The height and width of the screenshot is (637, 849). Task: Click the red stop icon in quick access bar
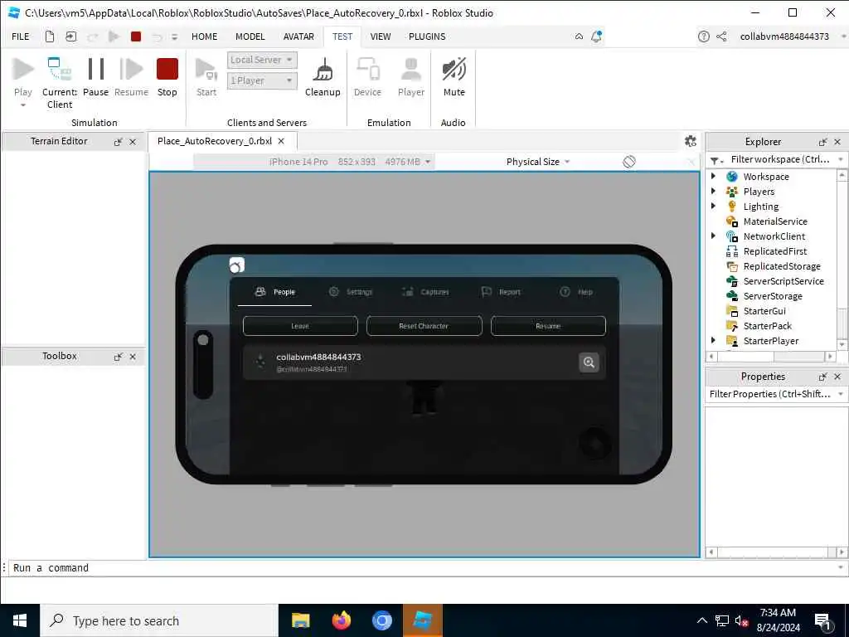point(136,36)
